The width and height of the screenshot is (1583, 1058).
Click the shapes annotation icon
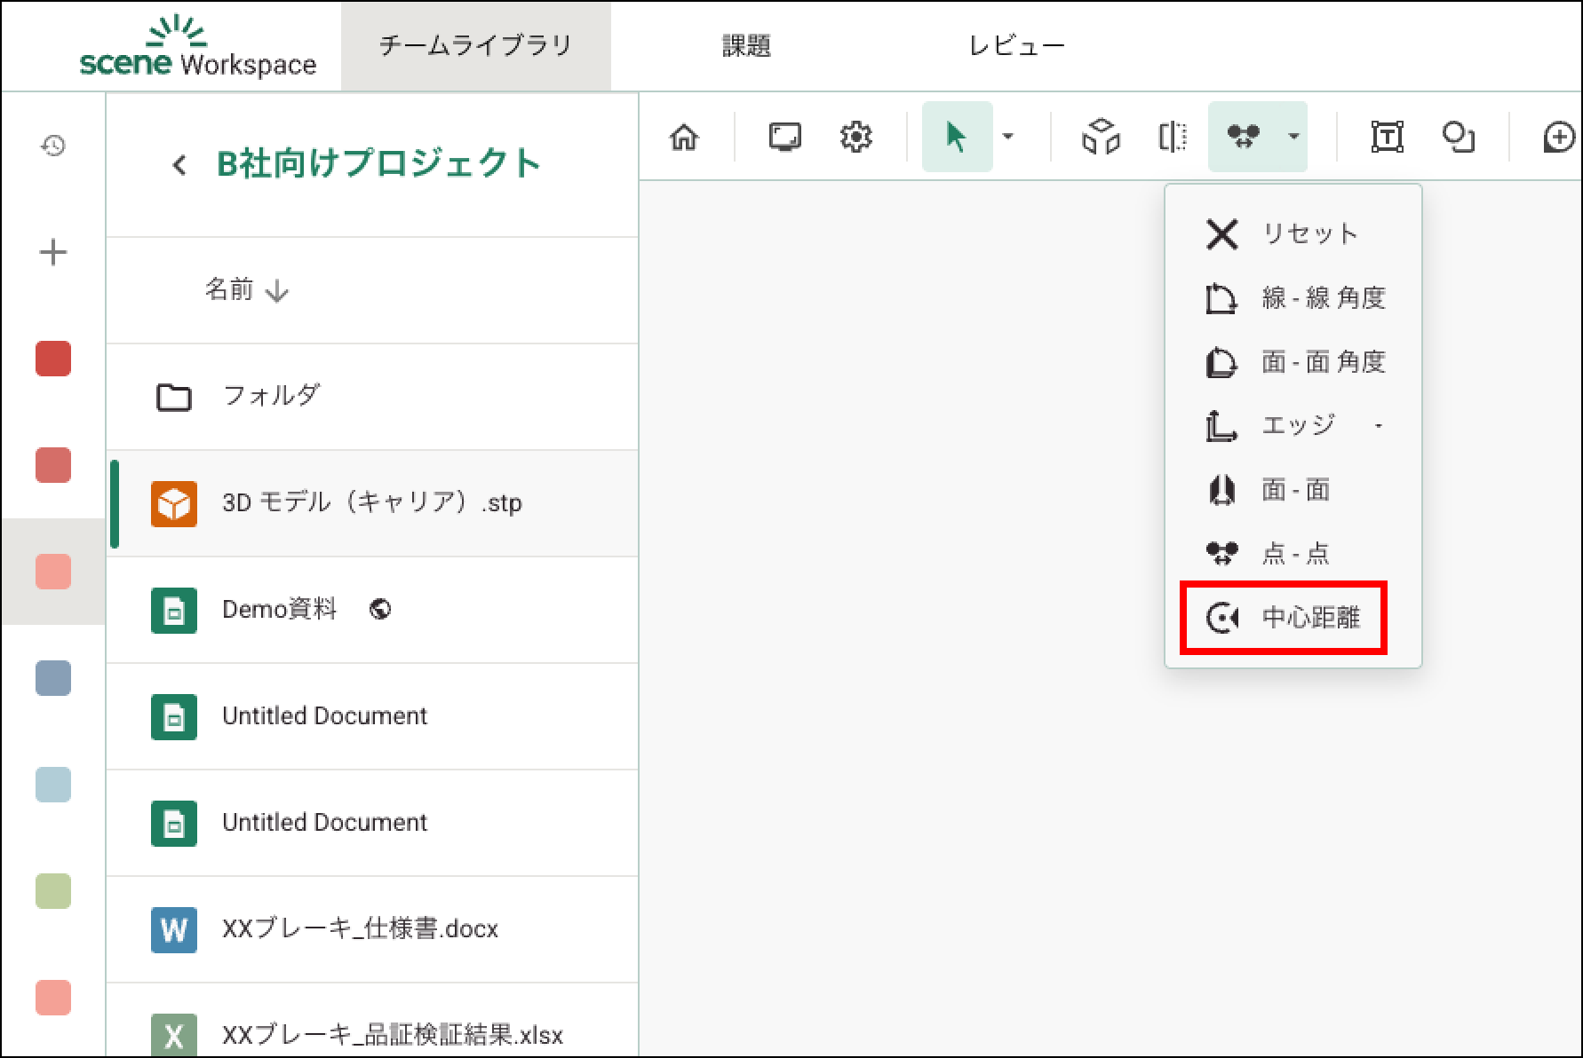[x=1458, y=138]
